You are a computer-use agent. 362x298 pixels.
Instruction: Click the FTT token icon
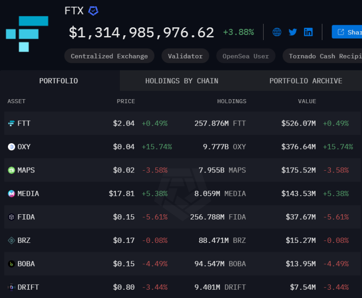point(11,123)
